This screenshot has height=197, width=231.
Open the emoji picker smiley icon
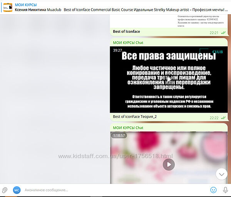point(213,190)
